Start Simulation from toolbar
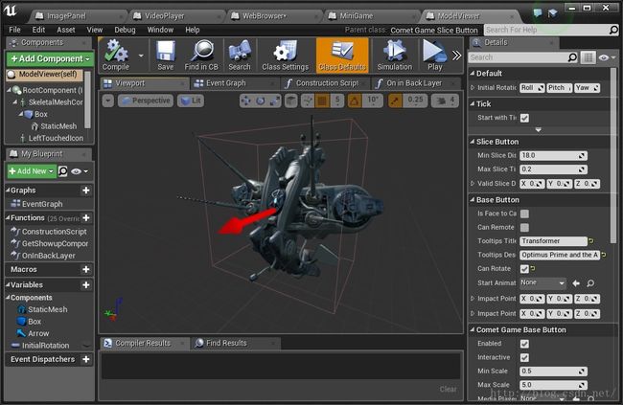623x405 pixels. (395, 56)
